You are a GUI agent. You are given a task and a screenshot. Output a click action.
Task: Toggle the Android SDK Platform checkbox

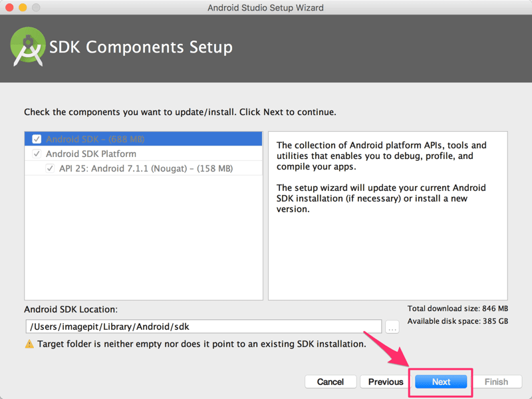click(x=37, y=154)
